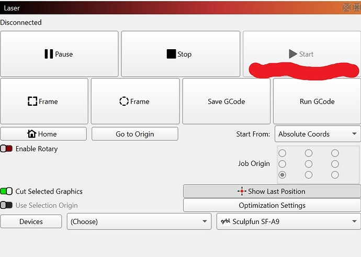Toggle Use Selection Origin switch
This screenshot has width=361, height=257.
tap(6, 205)
